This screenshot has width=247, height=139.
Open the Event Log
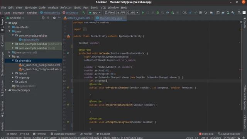click(206, 134)
